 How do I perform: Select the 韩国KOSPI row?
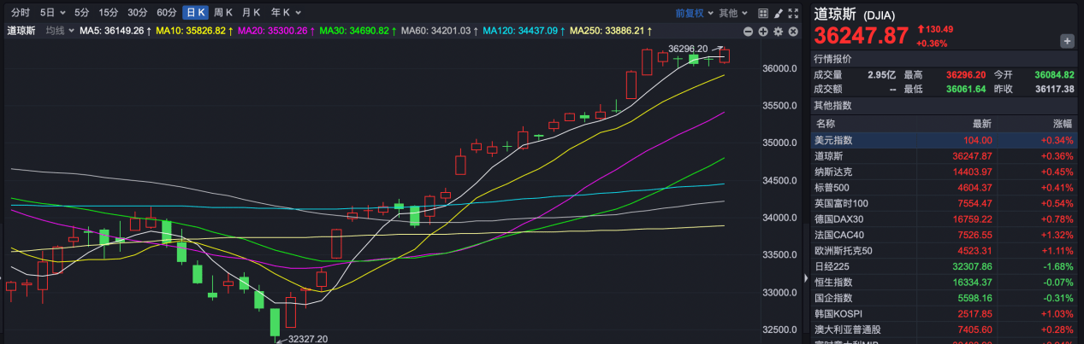(x=945, y=314)
